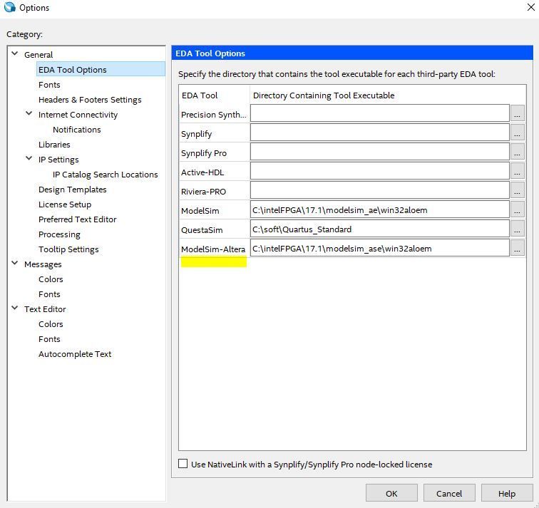The image size is (539, 508).
Task: Open Fonts under Messages
Action: pos(49,294)
